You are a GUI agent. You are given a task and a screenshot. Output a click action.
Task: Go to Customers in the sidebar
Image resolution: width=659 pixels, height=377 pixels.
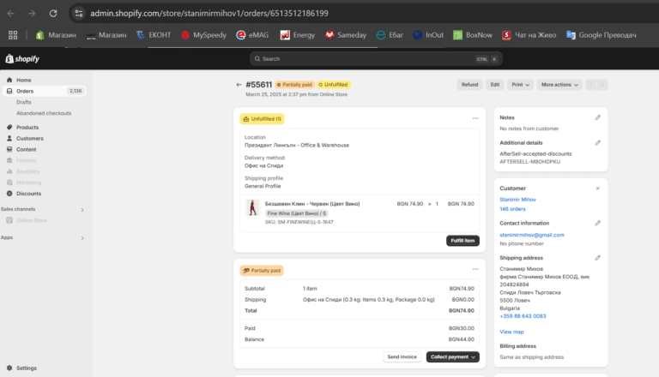(x=29, y=138)
